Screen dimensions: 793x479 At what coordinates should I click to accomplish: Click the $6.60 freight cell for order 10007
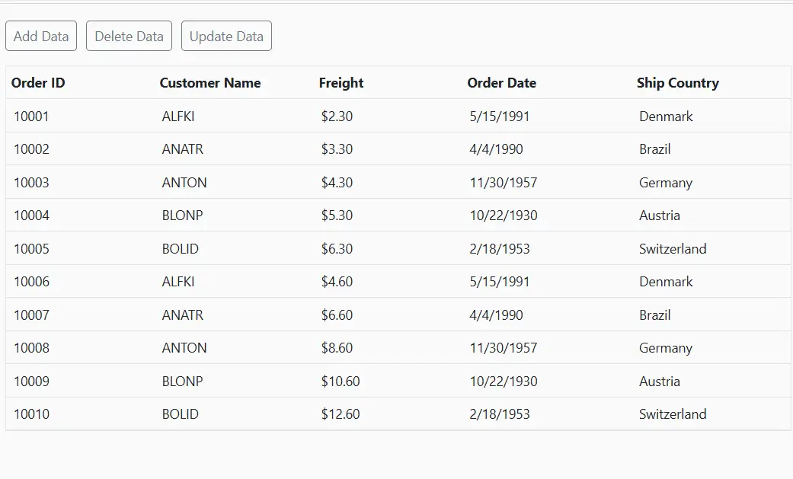339,315
